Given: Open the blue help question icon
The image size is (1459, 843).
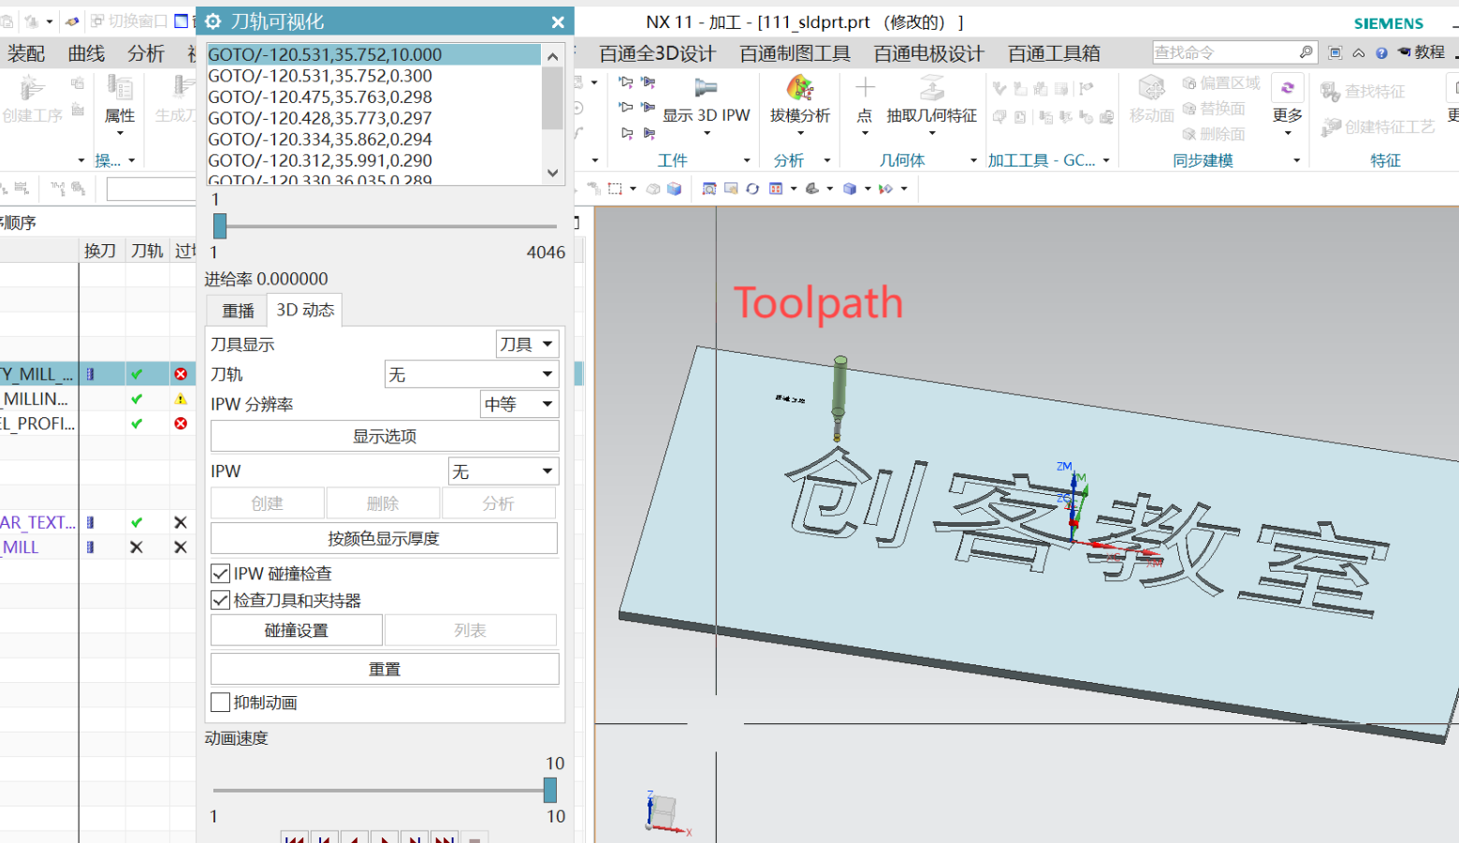Looking at the screenshot, I should coord(1381,53).
